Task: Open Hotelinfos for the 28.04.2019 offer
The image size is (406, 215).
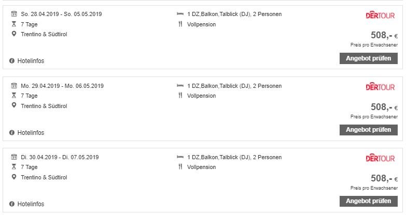Action: point(31,61)
